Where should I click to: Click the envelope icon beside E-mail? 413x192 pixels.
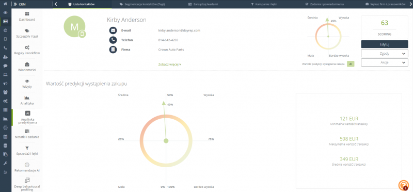[x=113, y=30]
